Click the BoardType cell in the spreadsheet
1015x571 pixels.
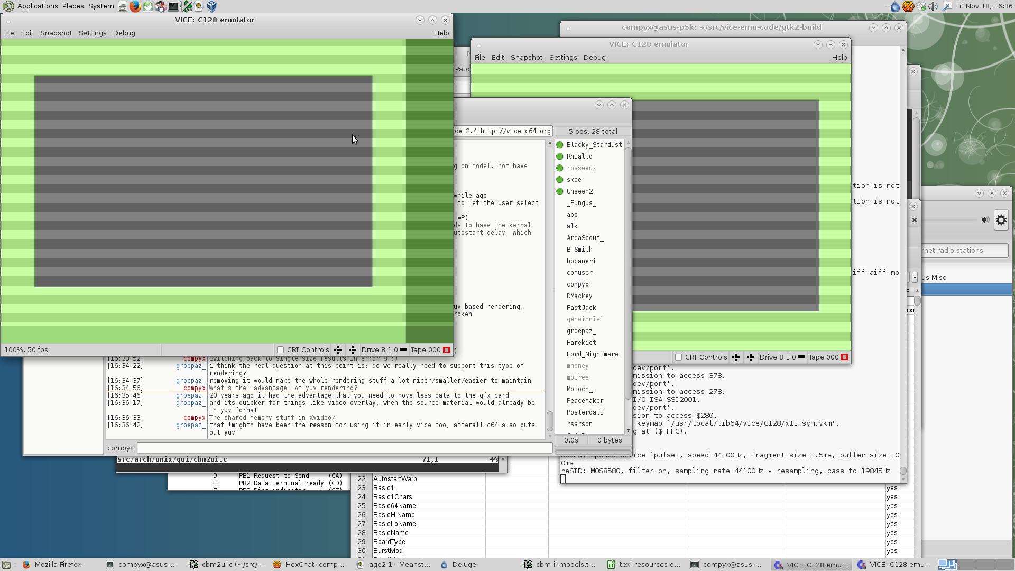tap(428, 542)
